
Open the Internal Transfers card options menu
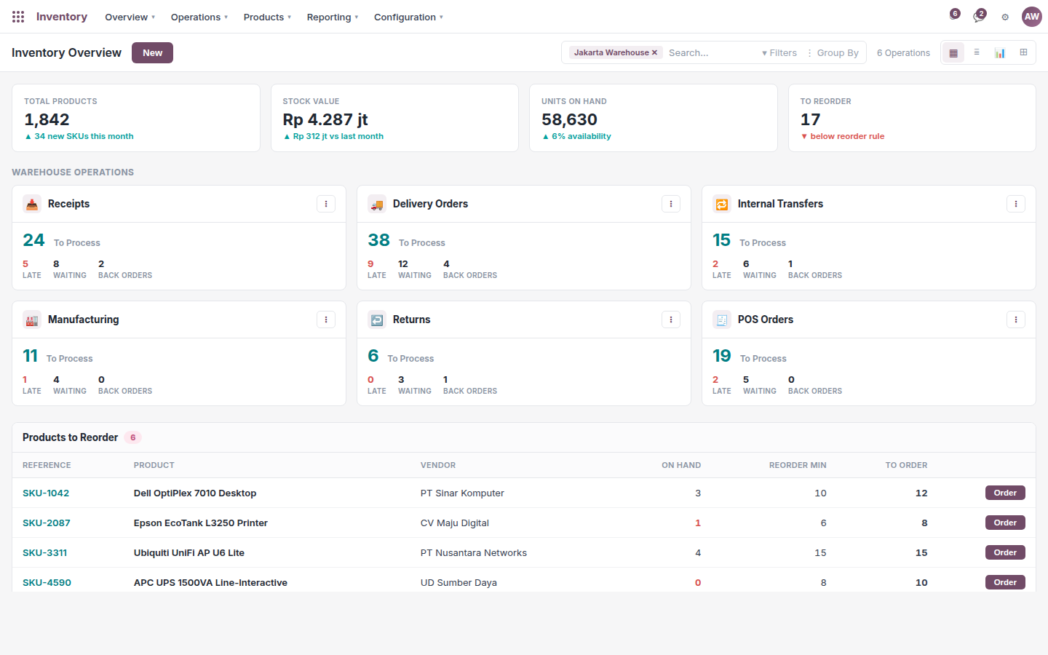[1016, 204]
